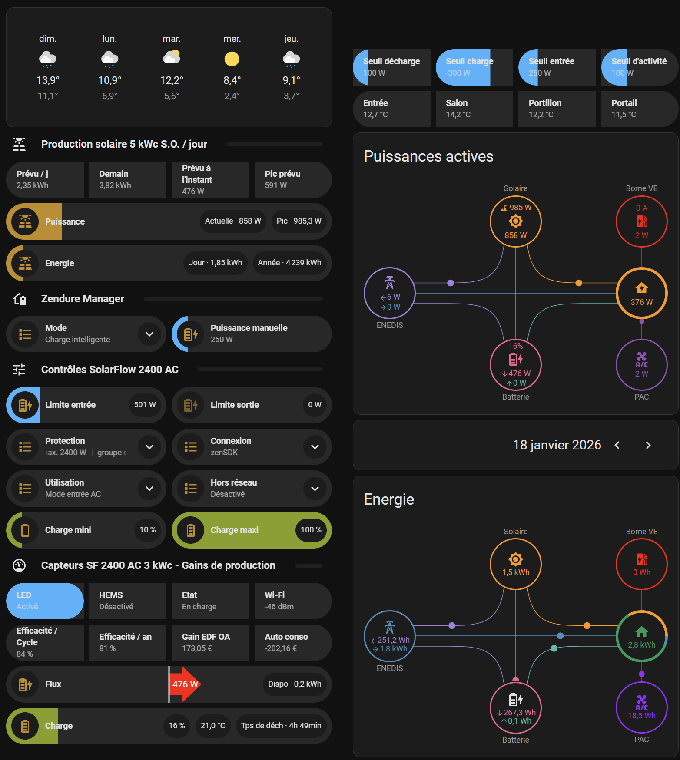The width and height of the screenshot is (680, 760).
Task: Click the Etat En charge tile
Action: 210,601
